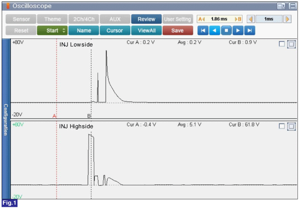Image resolution: width=299 pixels, height=208 pixels.
Task: Decrease the time base with left arrow
Action: (x=251, y=19)
